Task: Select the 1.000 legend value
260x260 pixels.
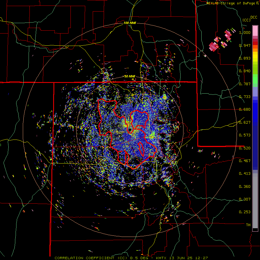Action: (x=245, y=32)
